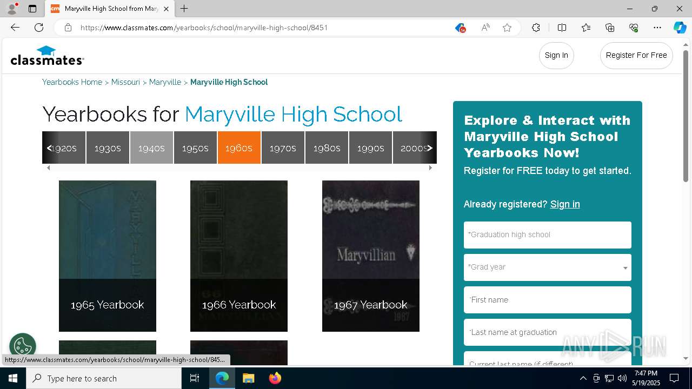Select the 1930s decade tab
This screenshot has width=692, height=389.
click(x=108, y=147)
